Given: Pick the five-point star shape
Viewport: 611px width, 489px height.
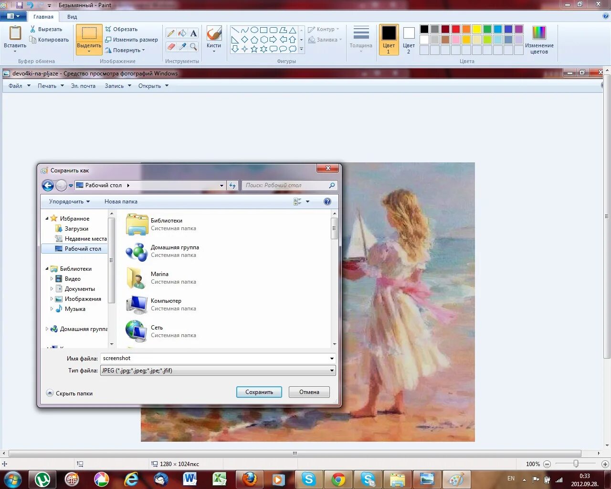Looking at the screenshot, I should 254,49.
